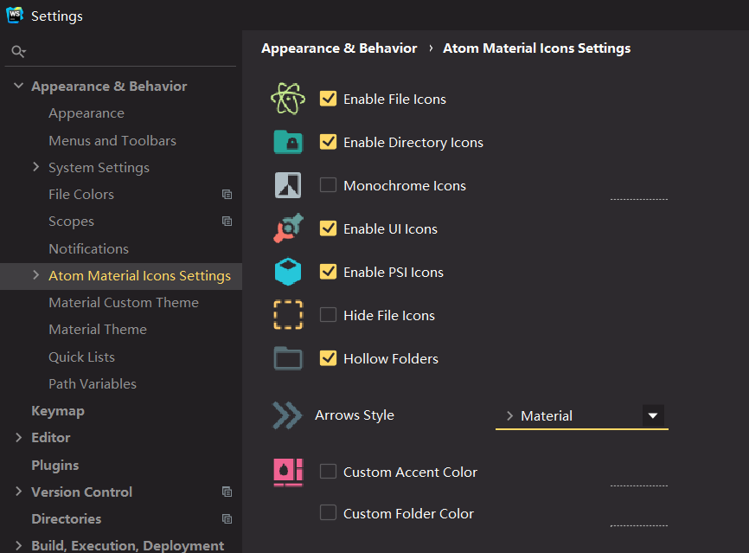The height and width of the screenshot is (553, 749).
Task: Collapse the Appearance & Behavior tree section
Action: coord(19,86)
